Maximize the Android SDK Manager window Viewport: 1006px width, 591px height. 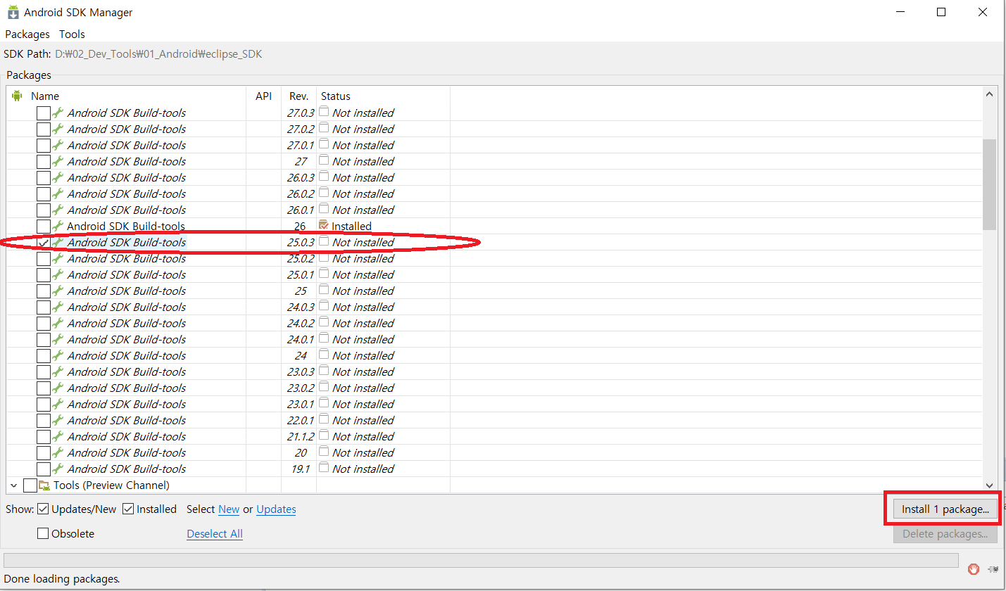pos(941,12)
